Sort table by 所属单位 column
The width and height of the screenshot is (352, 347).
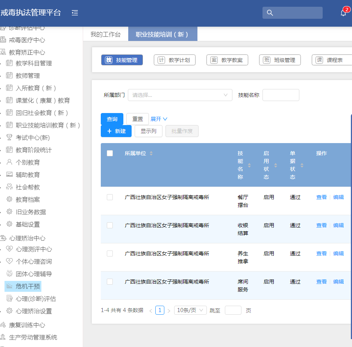[x=151, y=153]
